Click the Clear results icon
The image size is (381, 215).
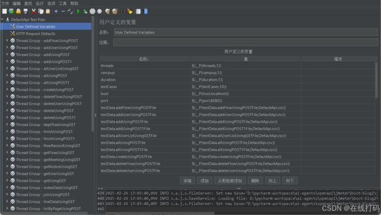click(107, 11)
